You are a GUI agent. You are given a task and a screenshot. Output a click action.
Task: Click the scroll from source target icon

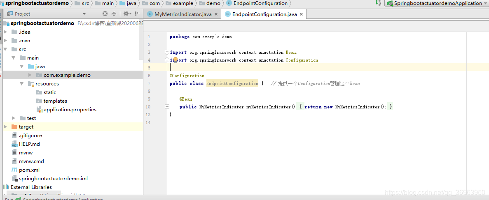point(105,14)
